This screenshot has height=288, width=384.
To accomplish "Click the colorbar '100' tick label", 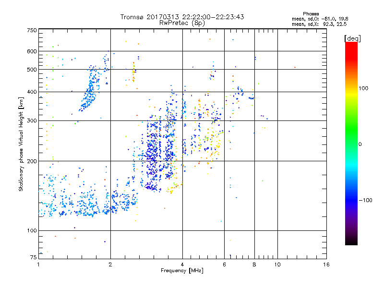I will click(x=363, y=88).
